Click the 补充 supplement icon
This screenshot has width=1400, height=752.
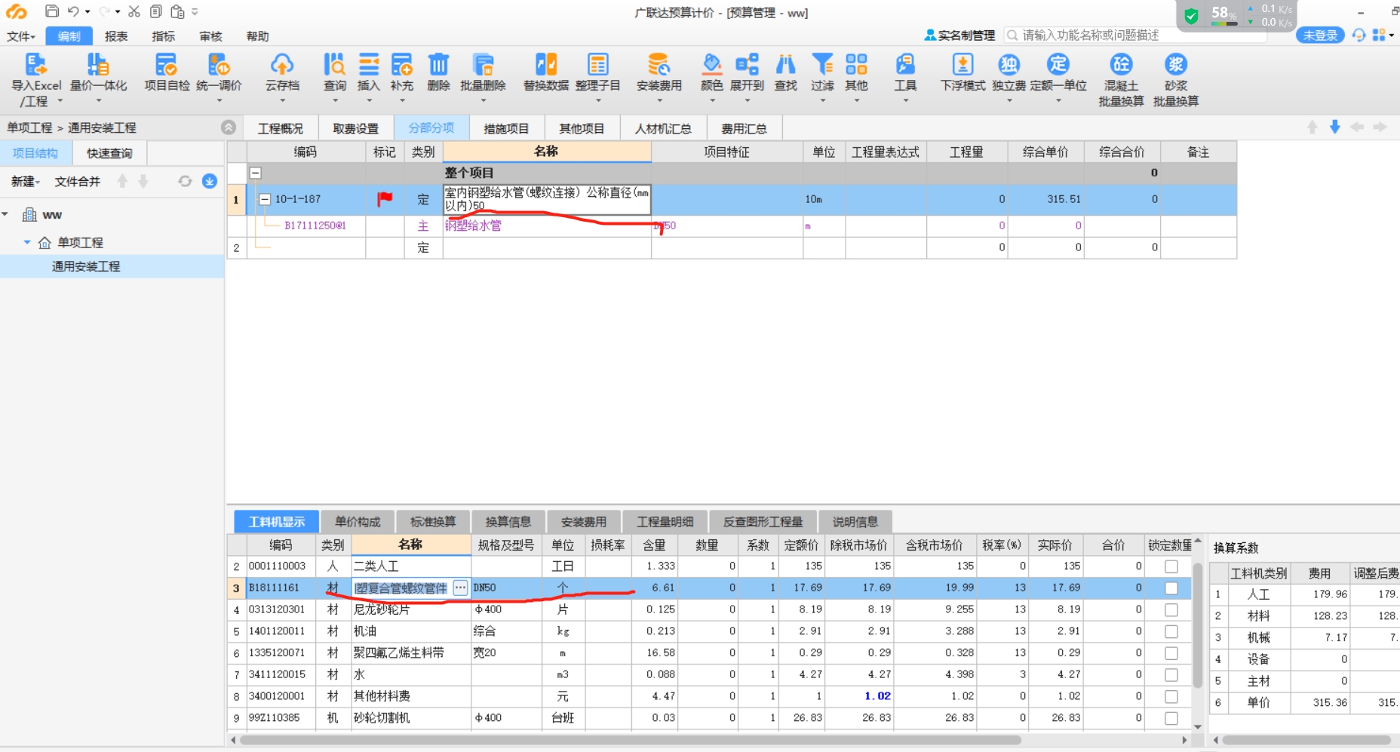click(x=402, y=65)
